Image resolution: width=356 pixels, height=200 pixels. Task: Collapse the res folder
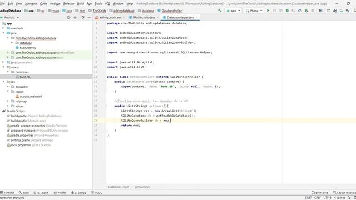click(x=3, y=82)
